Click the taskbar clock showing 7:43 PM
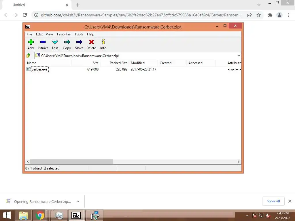 click(282, 216)
